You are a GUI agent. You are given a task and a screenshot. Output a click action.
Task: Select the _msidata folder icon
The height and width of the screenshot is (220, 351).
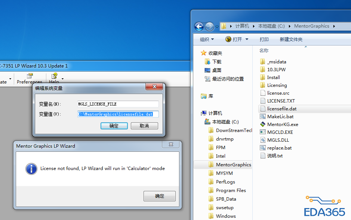pyautogui.click(x=262, y=62)
